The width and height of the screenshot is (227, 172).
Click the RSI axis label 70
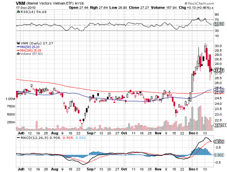pos(217,19)
